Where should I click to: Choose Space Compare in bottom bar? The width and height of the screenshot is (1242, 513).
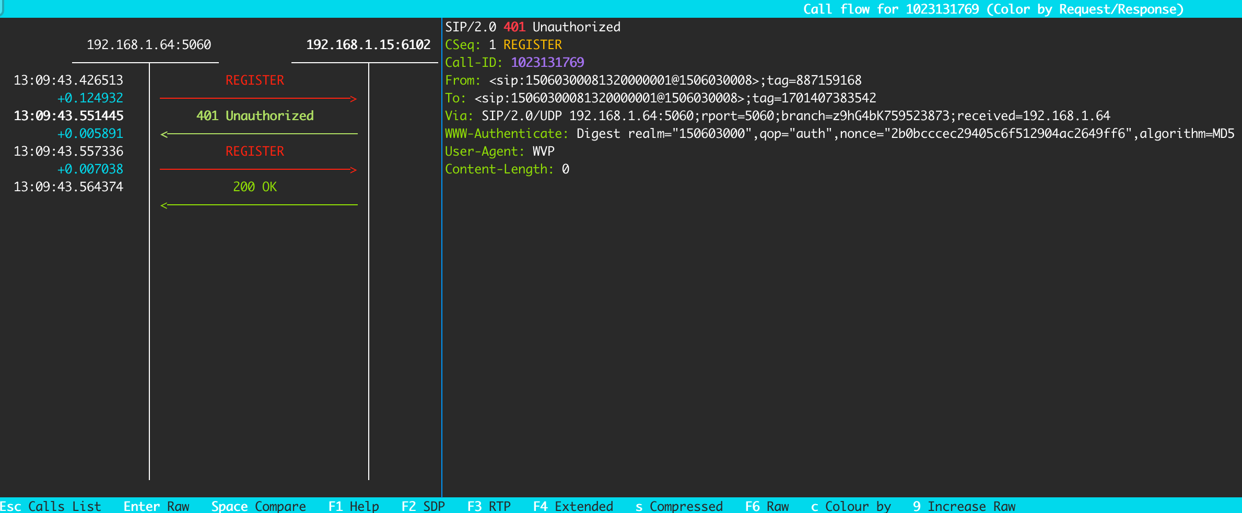(258, 506)
